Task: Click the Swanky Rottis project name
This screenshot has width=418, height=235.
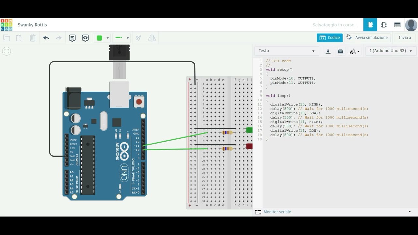Action: [32, 25]
